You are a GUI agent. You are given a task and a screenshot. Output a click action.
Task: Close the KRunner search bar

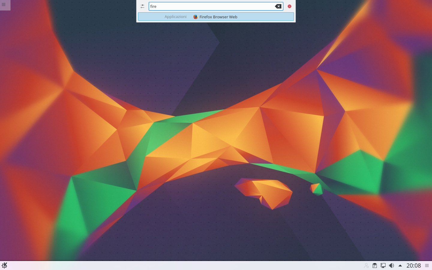(x=289, y=6)
